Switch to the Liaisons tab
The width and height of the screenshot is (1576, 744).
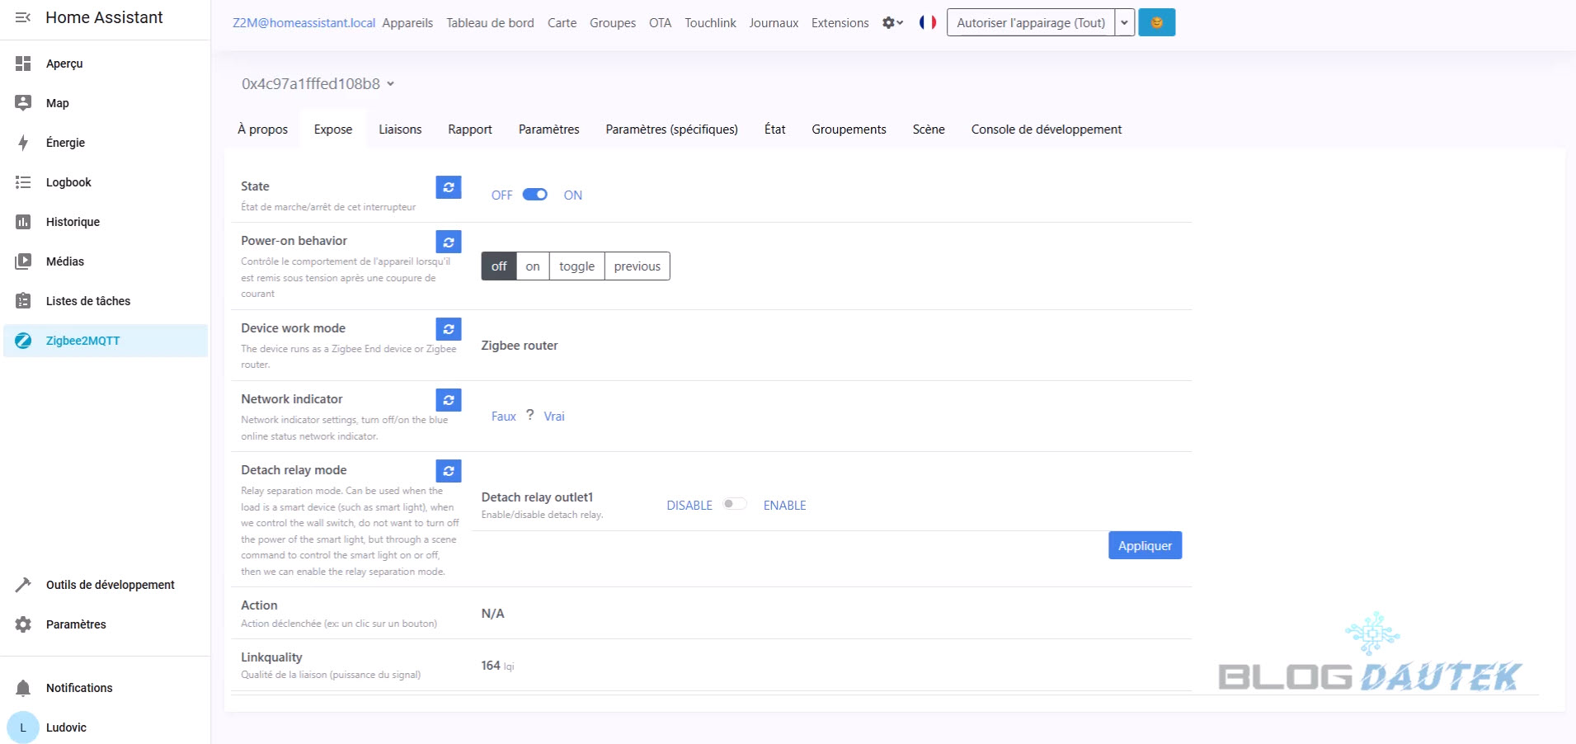[400, 129]
